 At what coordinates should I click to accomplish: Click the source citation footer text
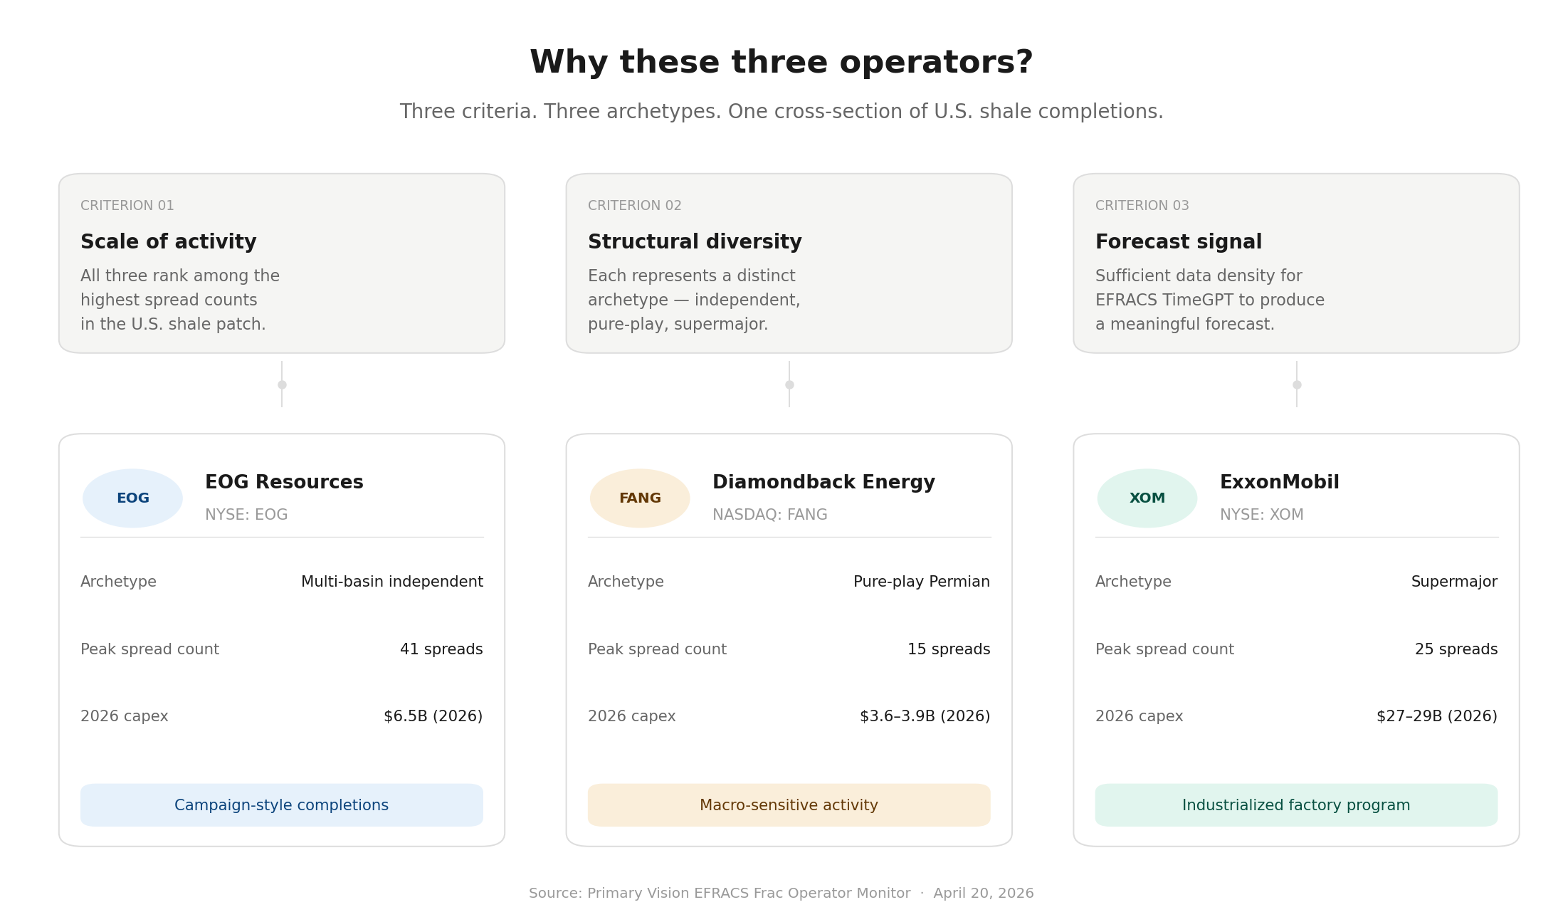coord(781,894)
